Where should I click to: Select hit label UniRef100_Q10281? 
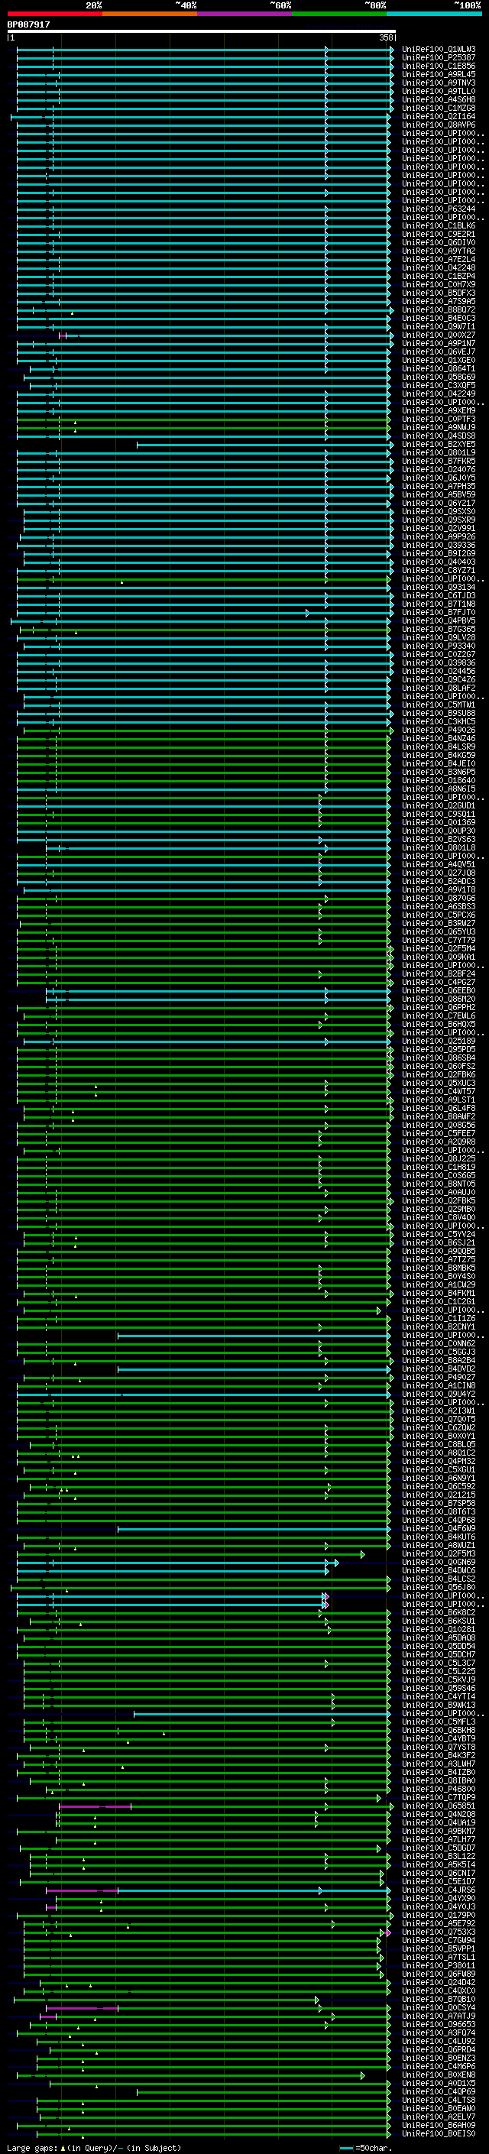[x=439, y=1629]
